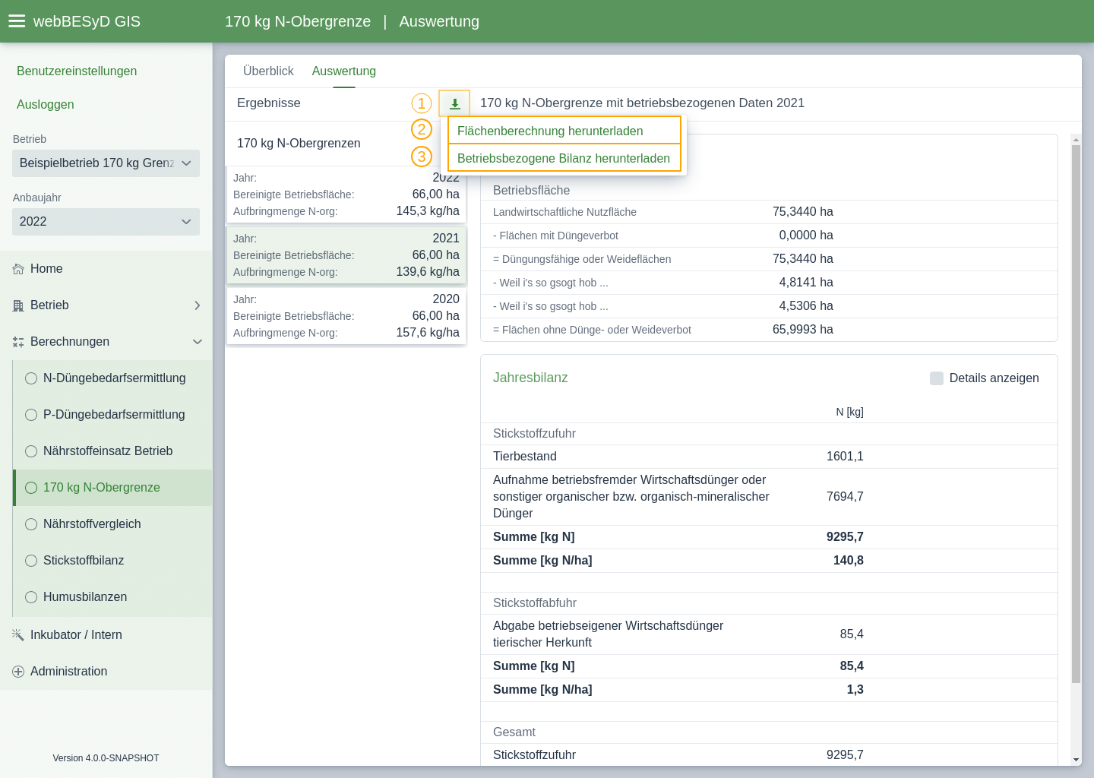
Task: Click the Inkubator / Intern sparkle icon
Action: click(18, 635)
